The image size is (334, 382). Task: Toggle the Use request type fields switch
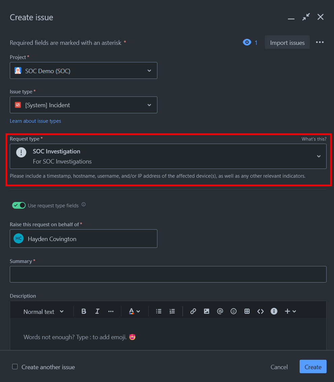point(19,205)
